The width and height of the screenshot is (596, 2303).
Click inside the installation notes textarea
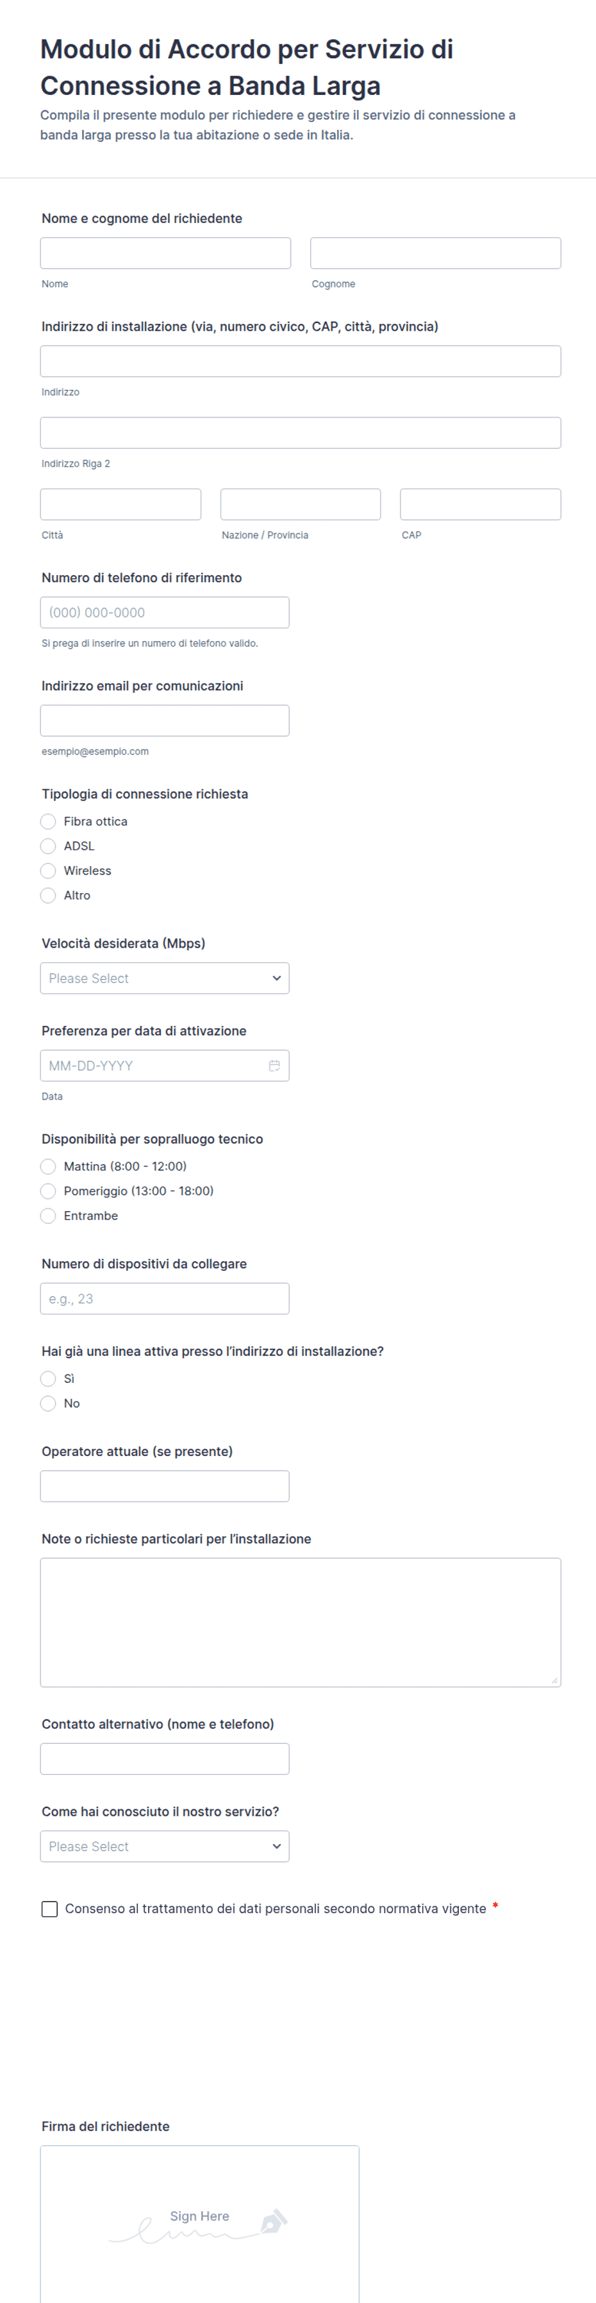(300, 1623)
